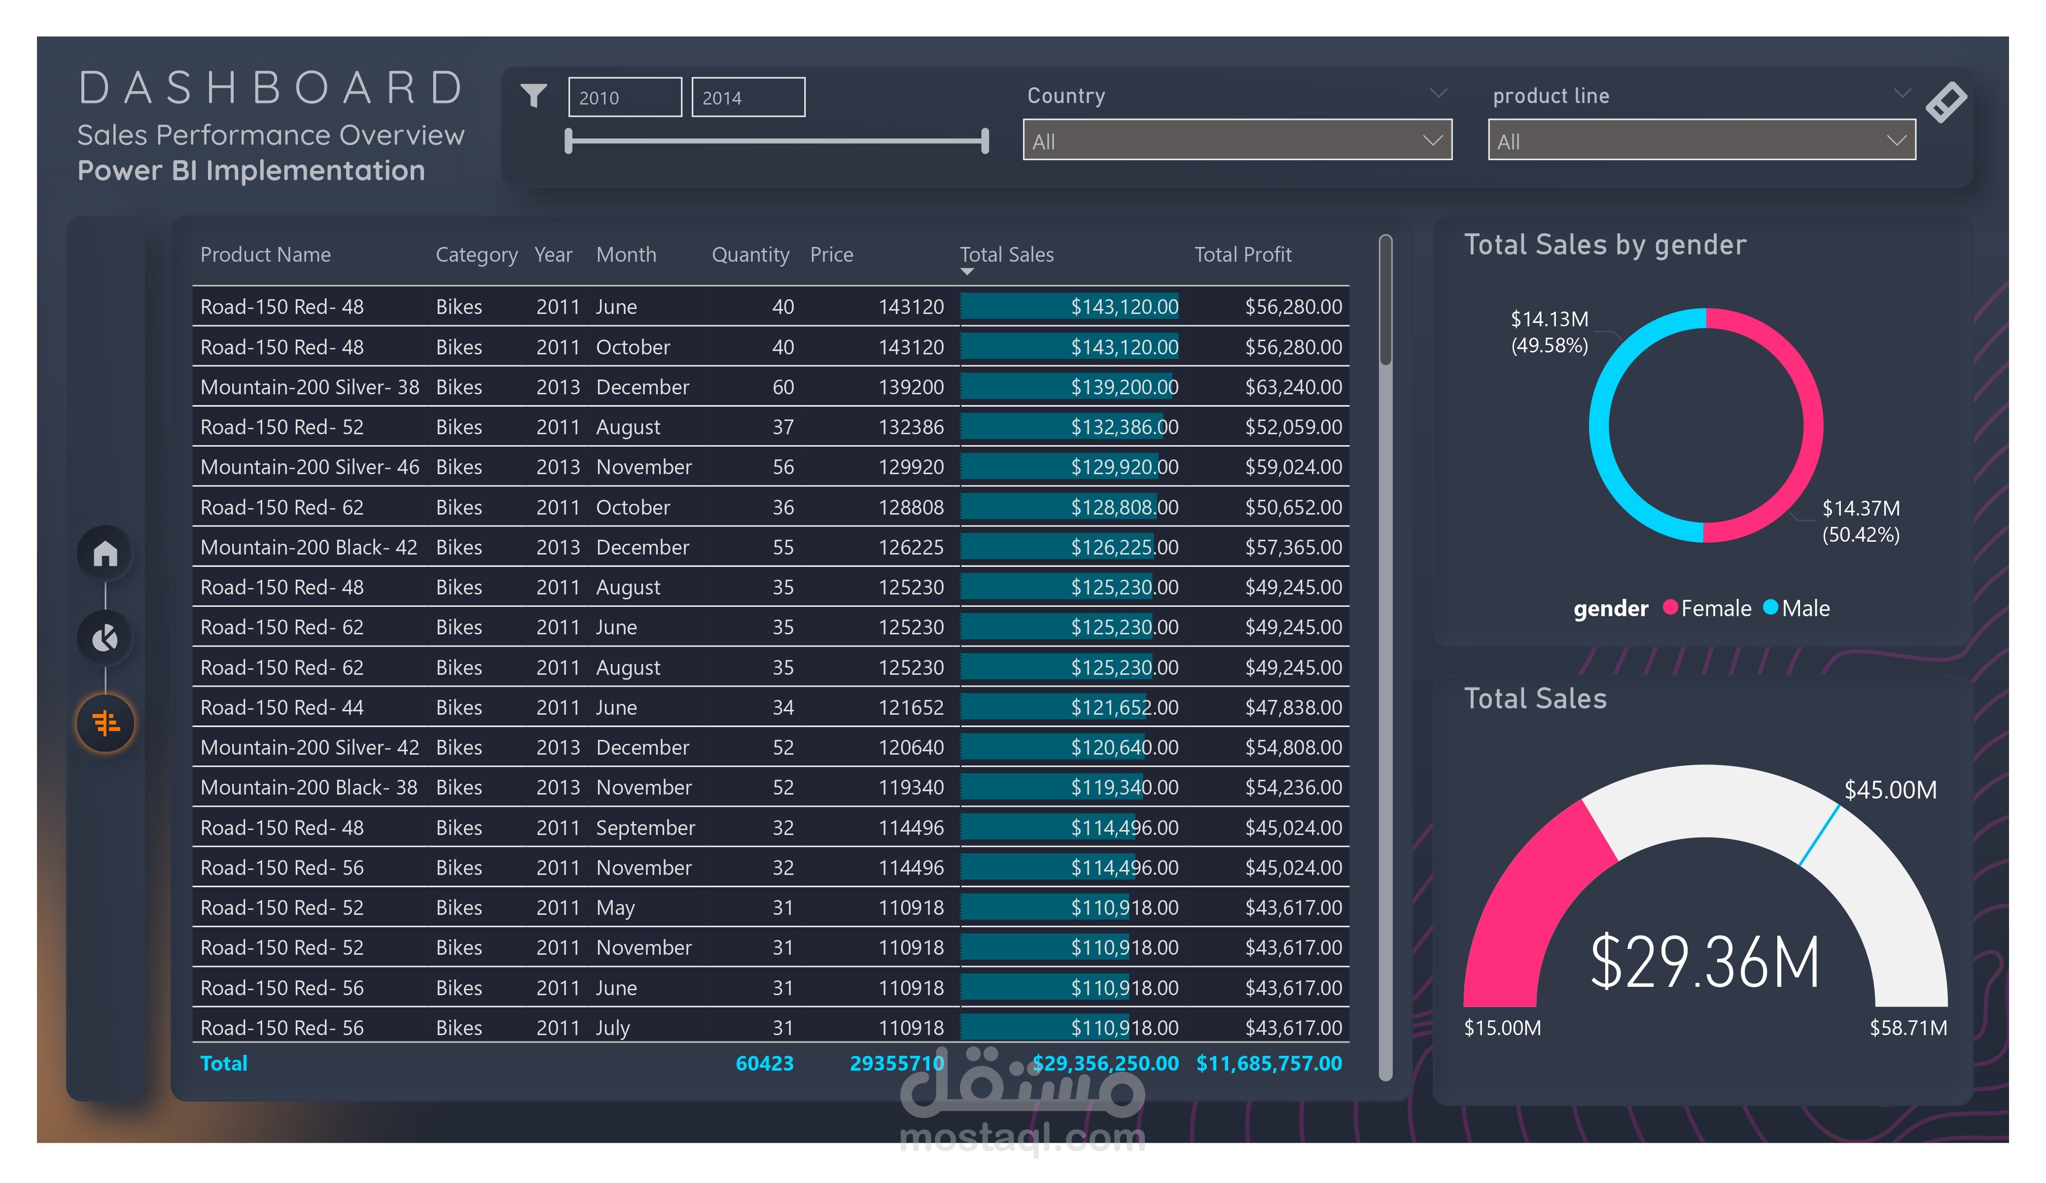Expand the Country slicer header chevron
Screen dimensions: 2046x1183
(x=1438, y=93)
